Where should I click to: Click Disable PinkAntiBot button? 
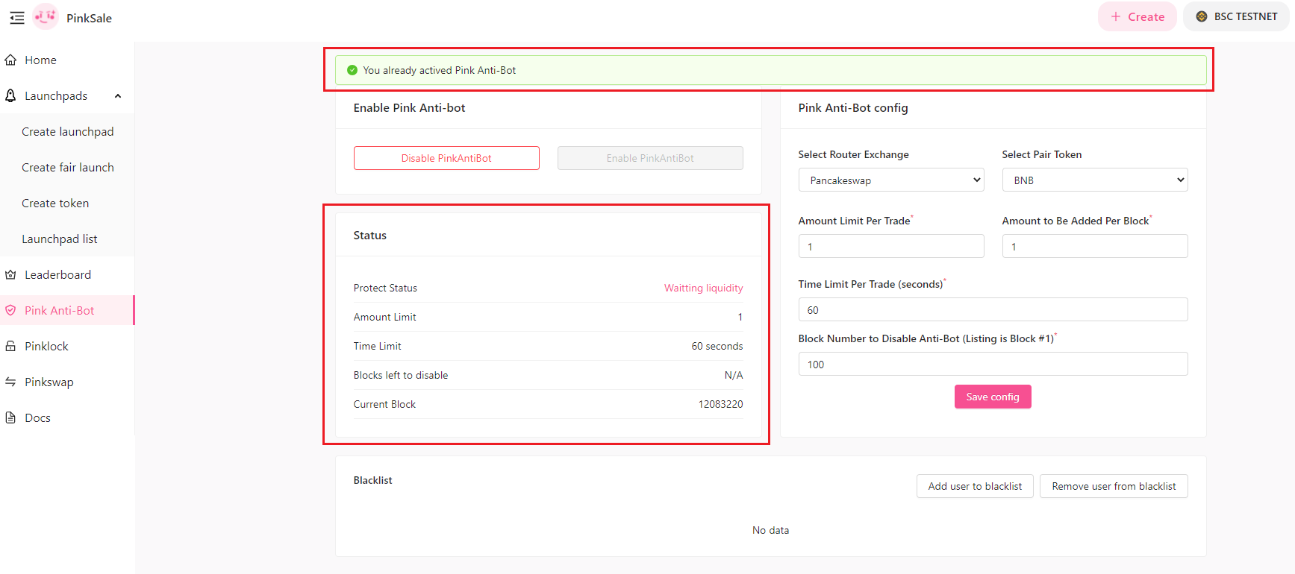446,158
